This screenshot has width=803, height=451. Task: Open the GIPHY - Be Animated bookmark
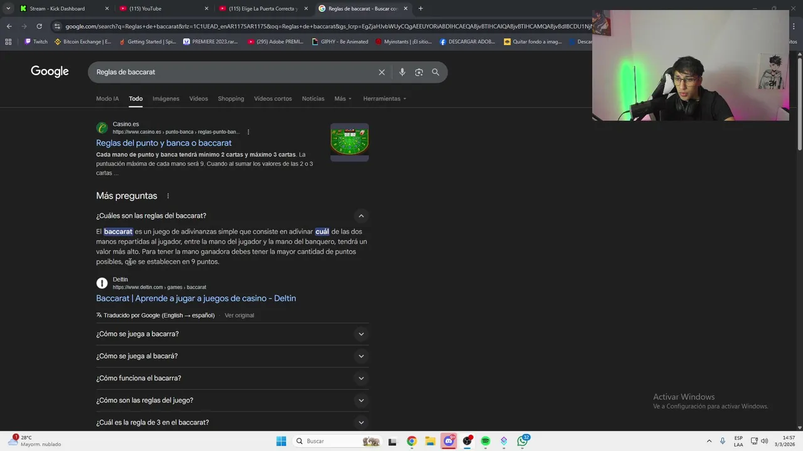340,42
